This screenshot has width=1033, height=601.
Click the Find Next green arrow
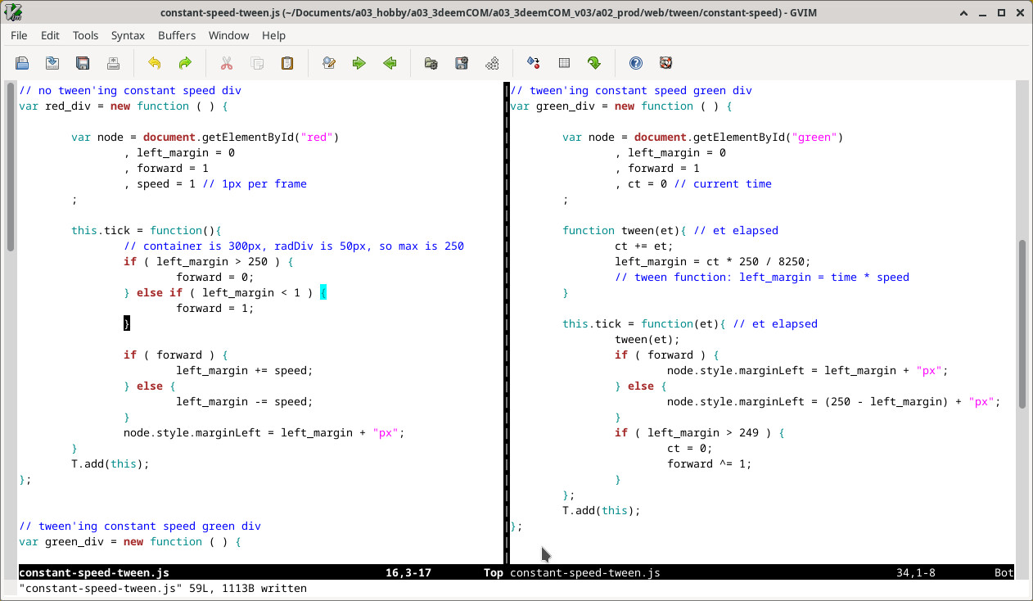[x=359, y=63]
